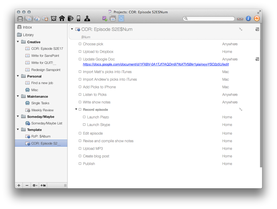Select Find a new job project
This screenshot has width=277, height=209.
click(x=41, y=83)
